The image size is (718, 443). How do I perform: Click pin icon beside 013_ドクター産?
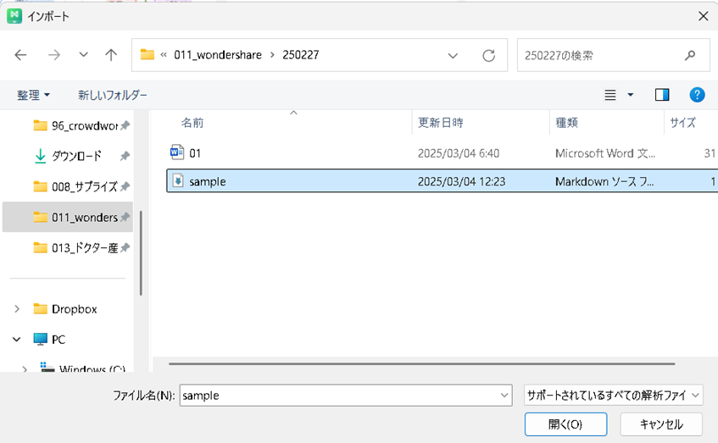(125, 248)
